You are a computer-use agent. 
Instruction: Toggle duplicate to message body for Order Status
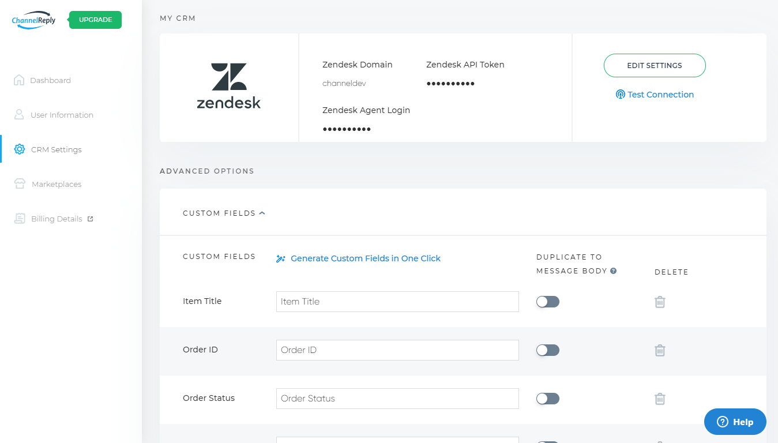pyautogui.click(x=548, y=399)
